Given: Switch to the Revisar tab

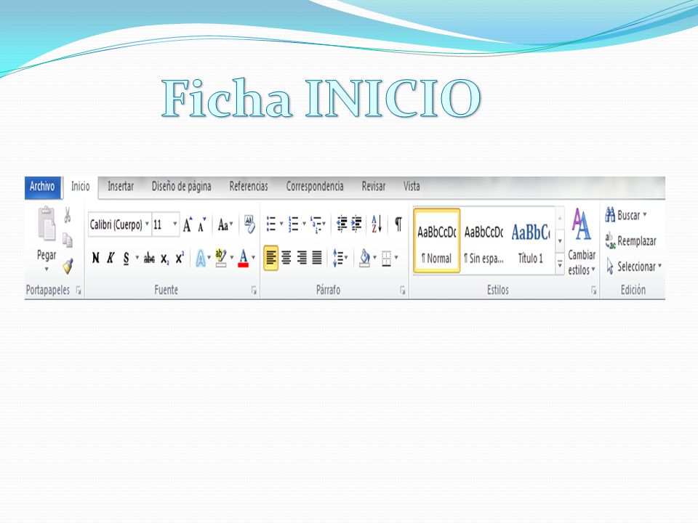Looking at the screenshot, I should click(374, 187).
